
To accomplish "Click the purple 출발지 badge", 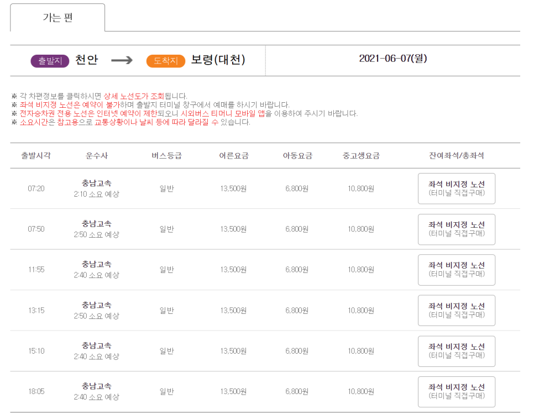I will pos(50,61).
